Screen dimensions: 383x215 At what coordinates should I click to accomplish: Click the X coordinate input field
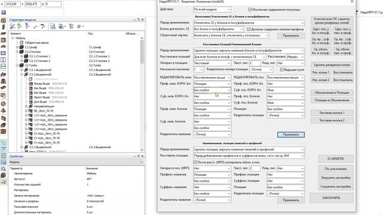click(x=12, y=4)
